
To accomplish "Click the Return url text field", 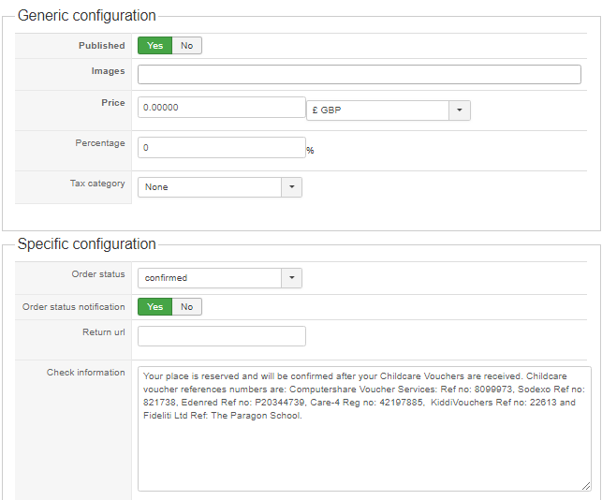I will pos(221,336).
